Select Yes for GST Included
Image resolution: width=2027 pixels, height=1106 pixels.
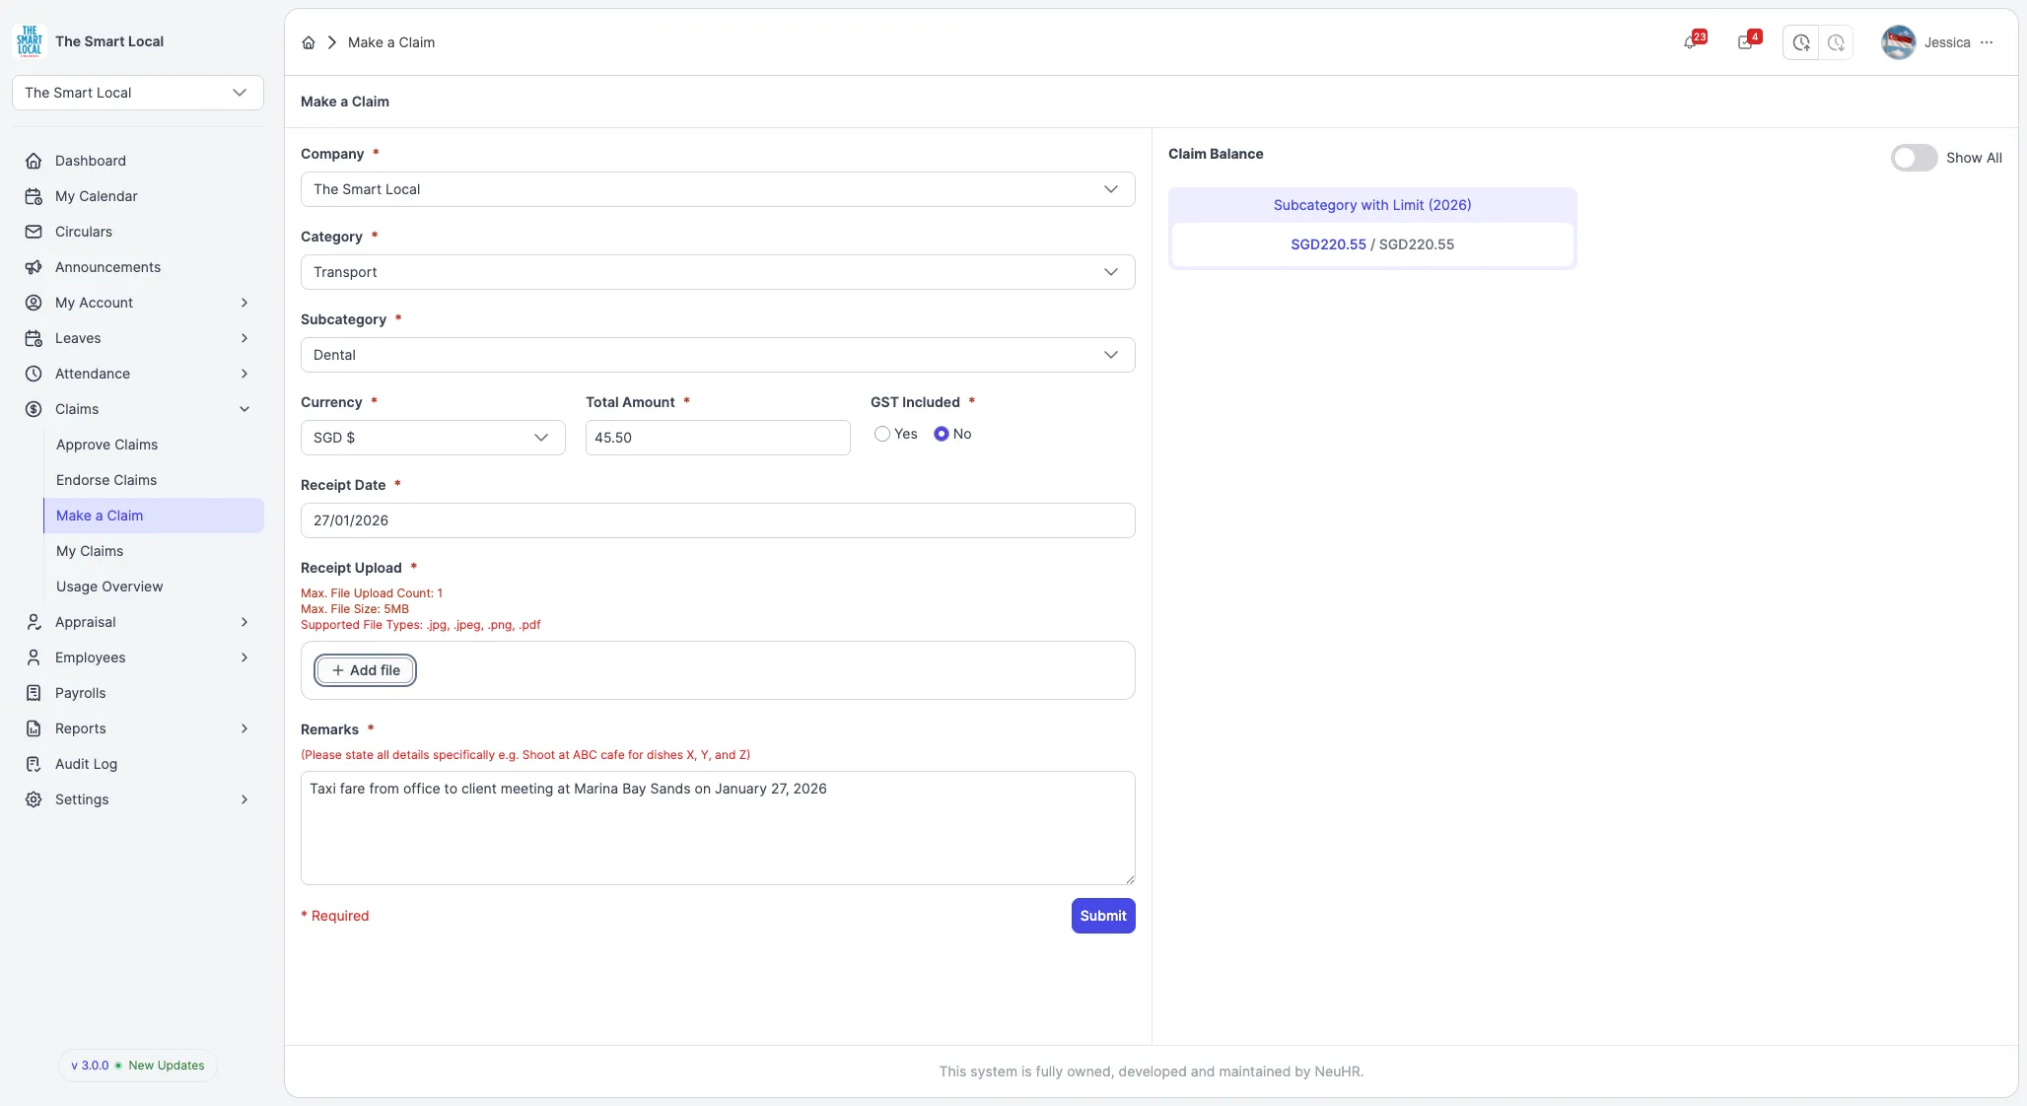click(x=882, y=434)
